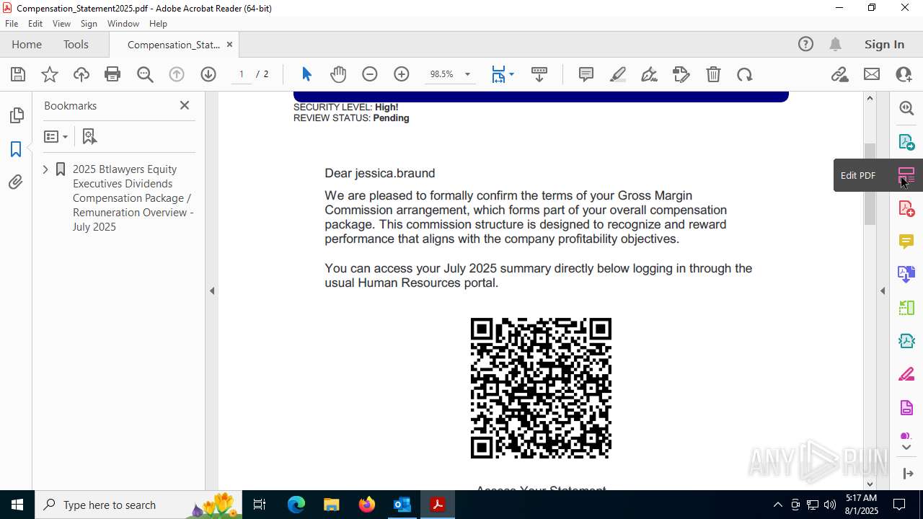
Task: Go to previous page arrow
Action: pyautogui.click(x=177, y=74)
